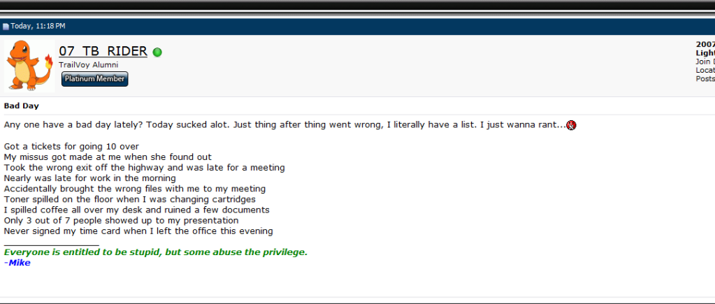Click the Platinum Member badge button
The image size is (715, 304).
(x=94, y=79)
